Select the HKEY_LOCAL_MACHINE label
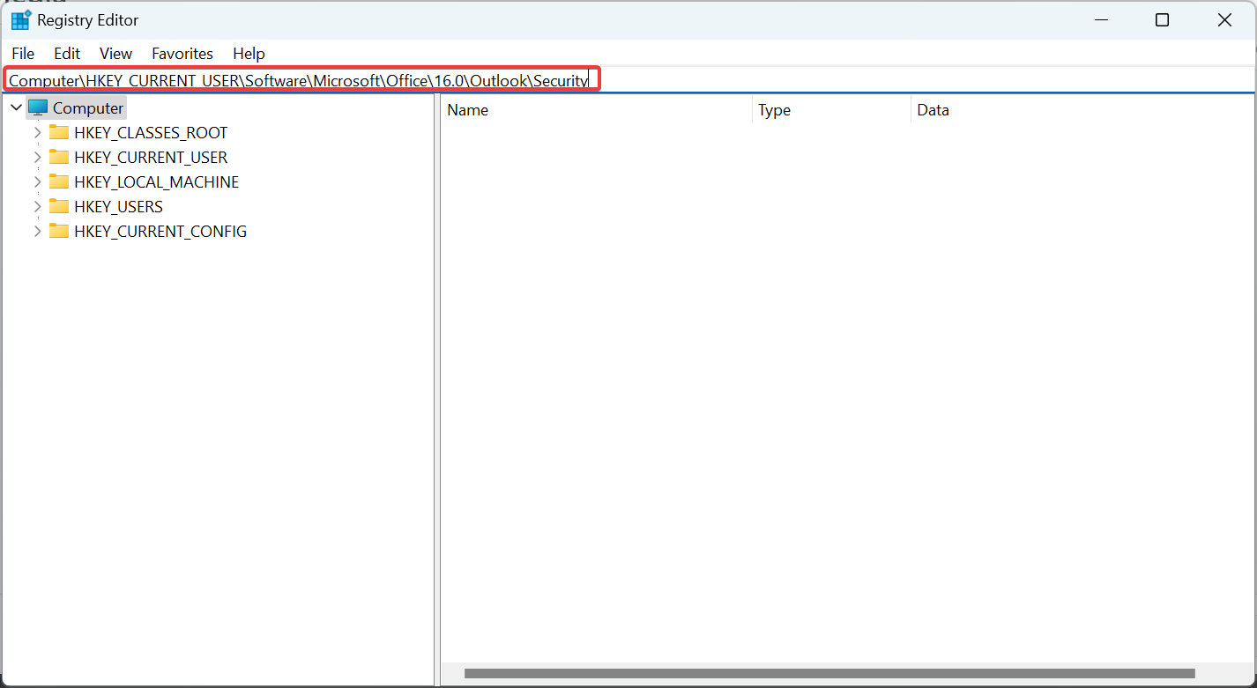The image size is (1257, 688). pos(157,182)
